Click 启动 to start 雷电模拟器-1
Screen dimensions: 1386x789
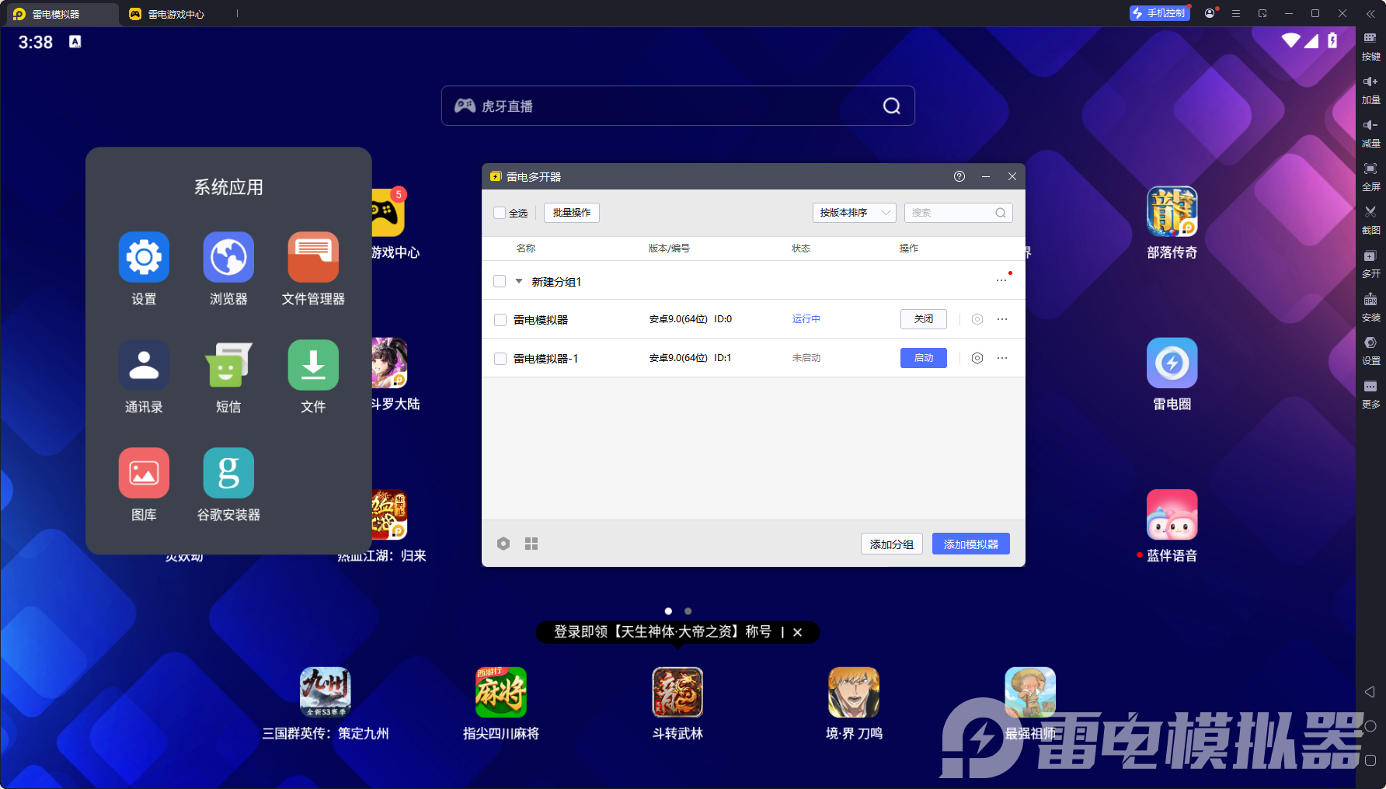tap(923, 358)
